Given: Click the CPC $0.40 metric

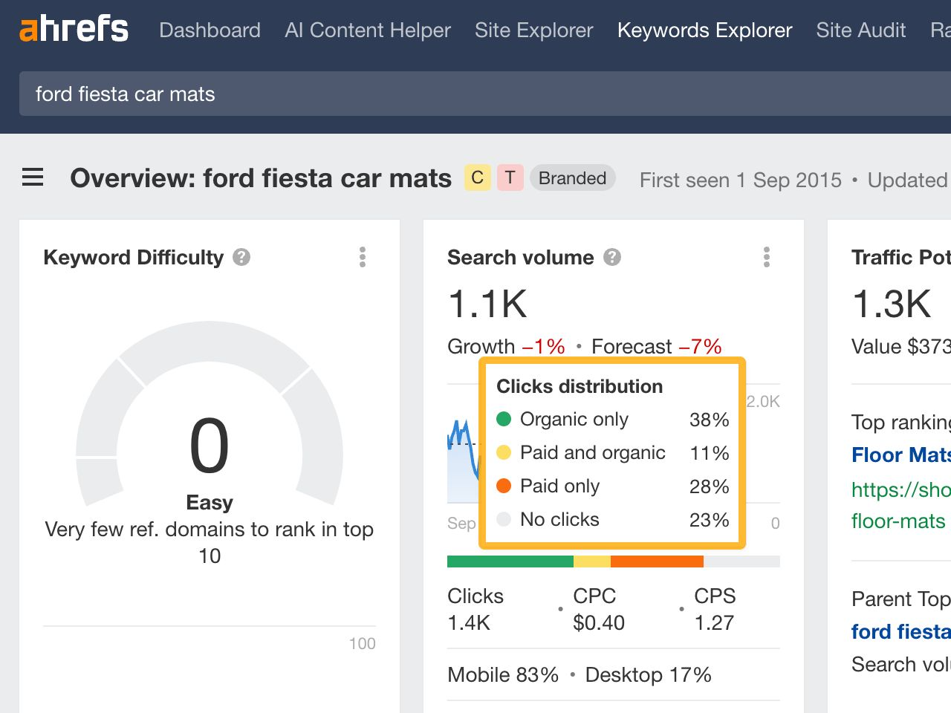Looking at the screenshot, I should pyautogui.click(x=599, y=609).
